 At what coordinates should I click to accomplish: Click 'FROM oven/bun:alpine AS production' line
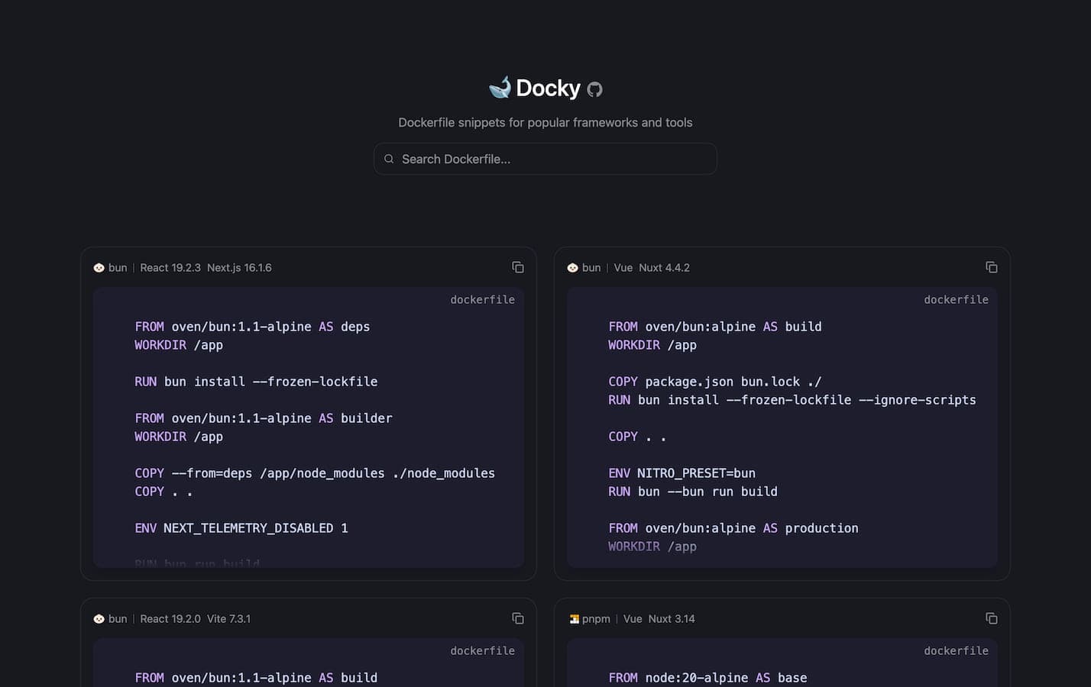pos(733,528)
